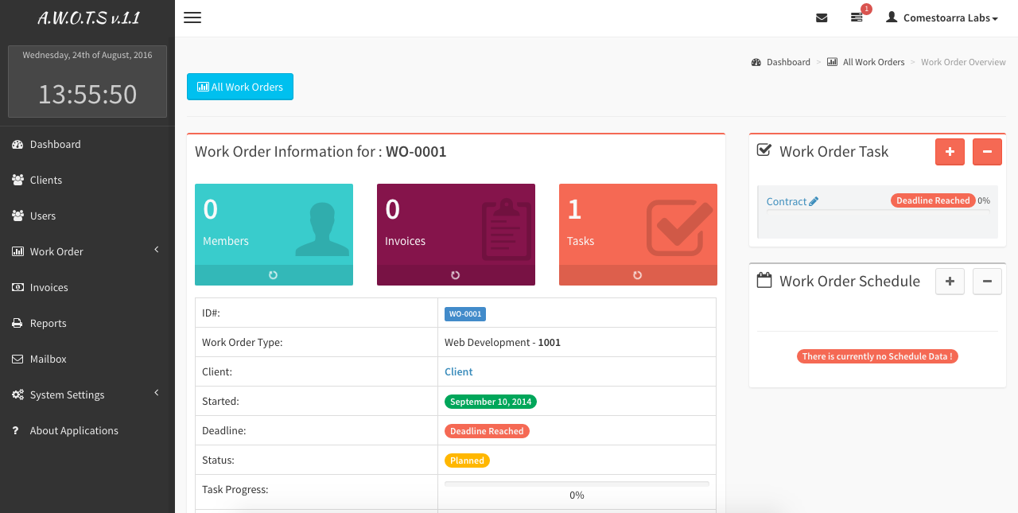Open the notifications list icon with badge
Screen dimensions: 1018x513
coord(857,17)
